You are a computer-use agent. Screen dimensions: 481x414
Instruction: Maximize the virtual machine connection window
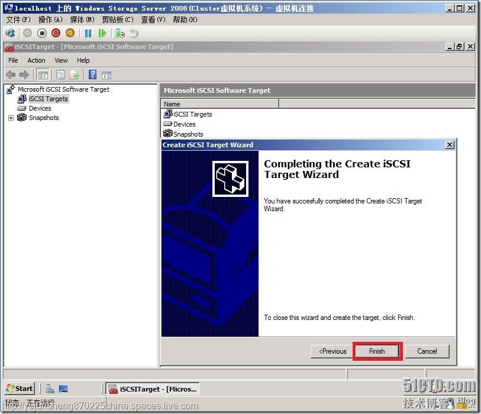pyautogui.click(x=459, y=8)
